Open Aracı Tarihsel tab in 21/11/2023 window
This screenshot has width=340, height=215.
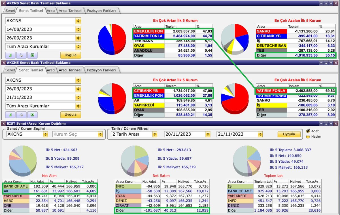click(x=70, y=70)
